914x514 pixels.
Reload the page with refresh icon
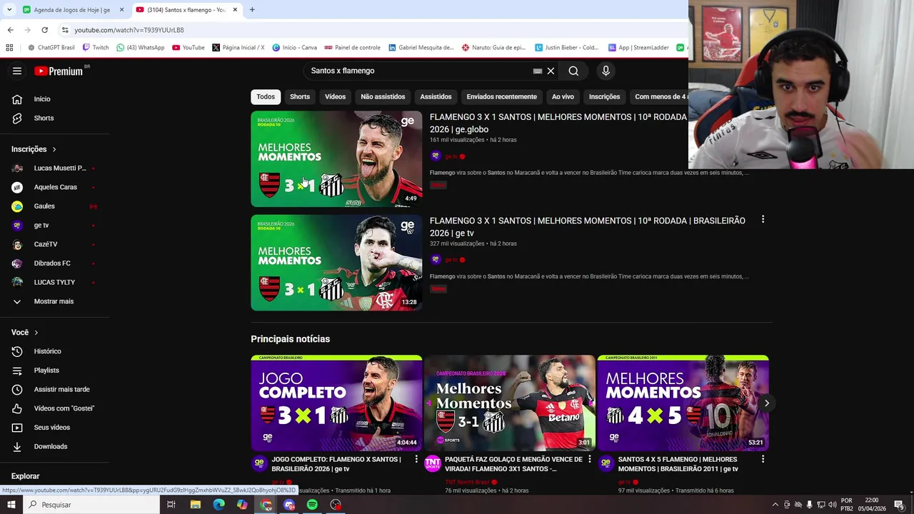(44, 30)
